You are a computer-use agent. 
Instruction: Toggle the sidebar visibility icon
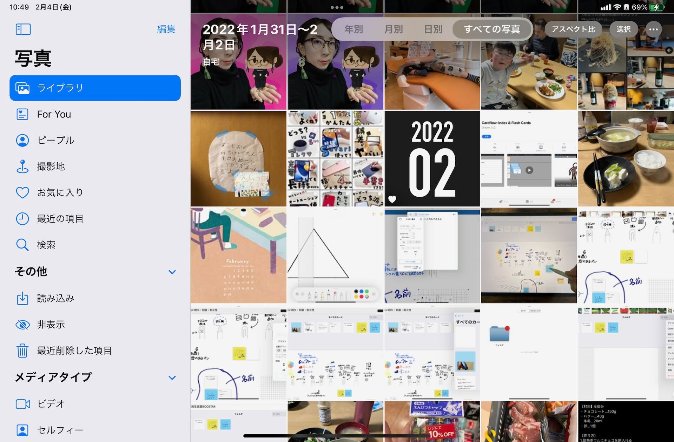(23, 29)
